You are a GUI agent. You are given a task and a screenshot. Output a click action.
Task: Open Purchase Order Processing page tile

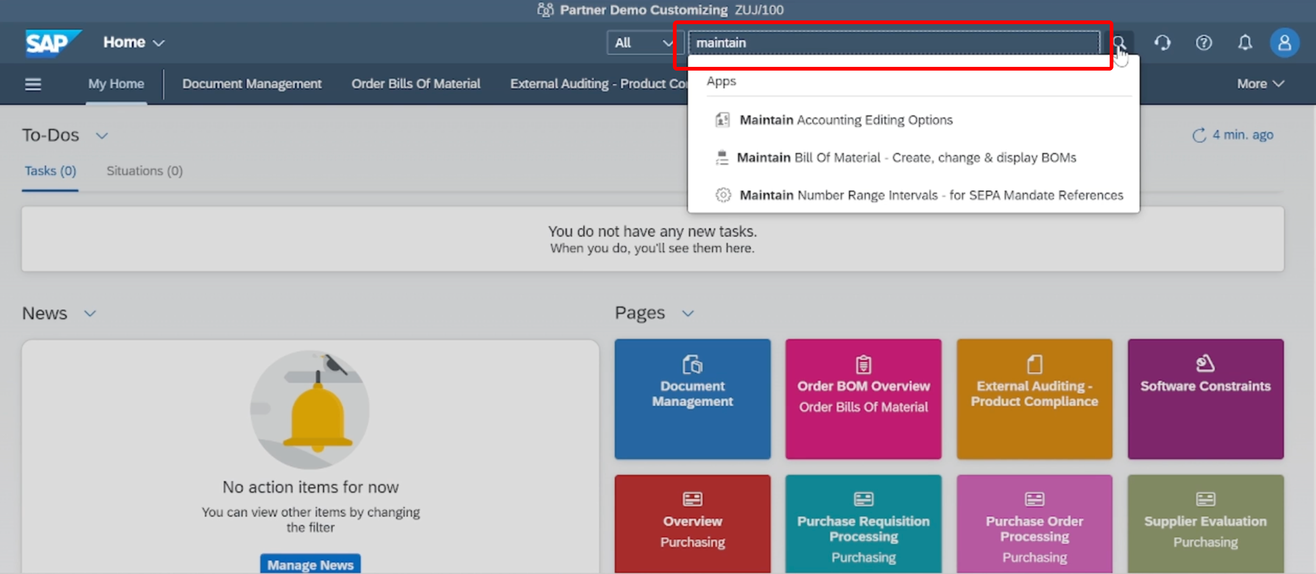pos(1034,524)
